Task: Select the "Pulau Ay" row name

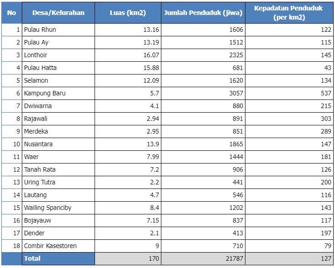Action: [x=36, y=42]
